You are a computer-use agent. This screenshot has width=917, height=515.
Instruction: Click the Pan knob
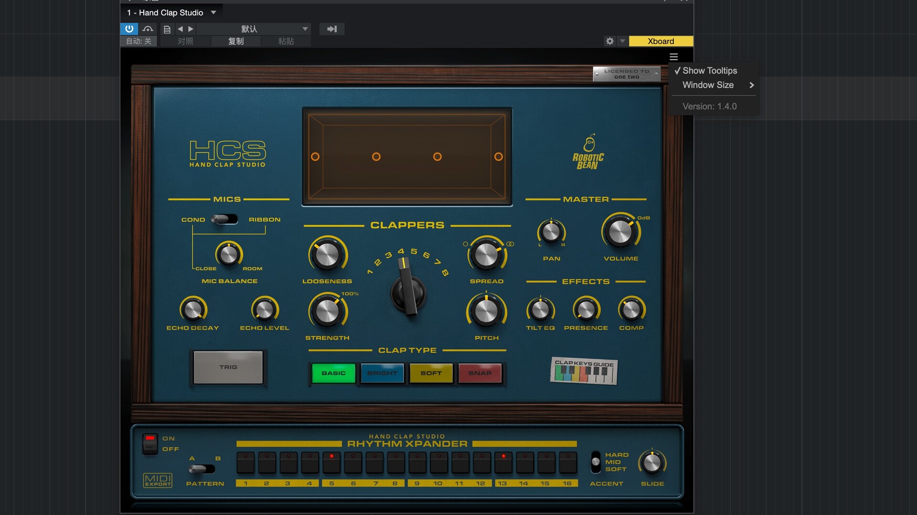coord(551,232)
